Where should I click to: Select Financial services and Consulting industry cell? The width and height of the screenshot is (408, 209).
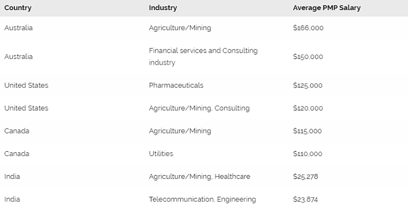click(x=203, y=57)
